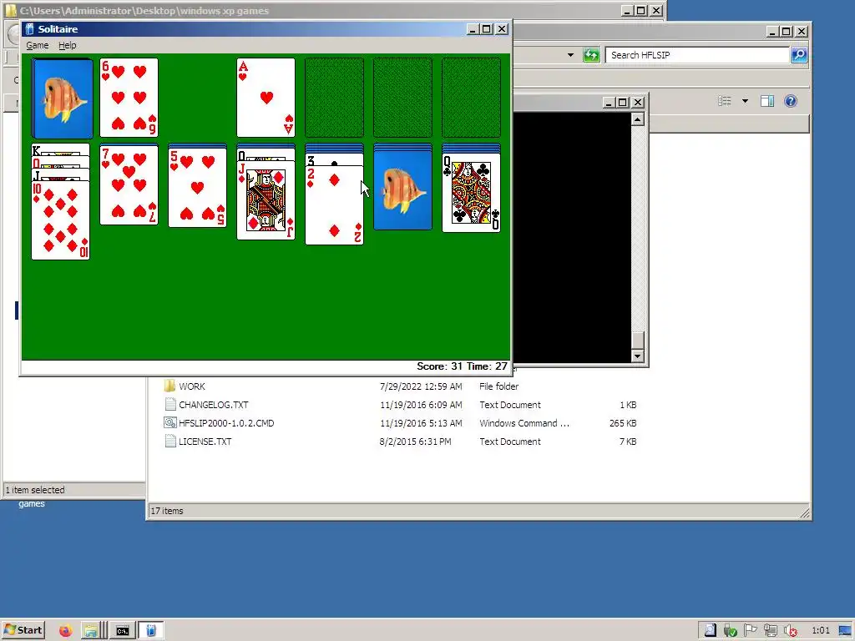Click the Score and Time status text

pos(462,366)
